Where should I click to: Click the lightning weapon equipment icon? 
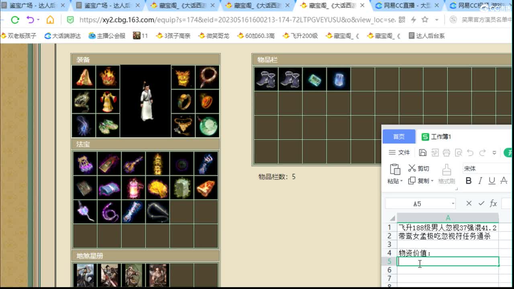(x=84, y=125)
